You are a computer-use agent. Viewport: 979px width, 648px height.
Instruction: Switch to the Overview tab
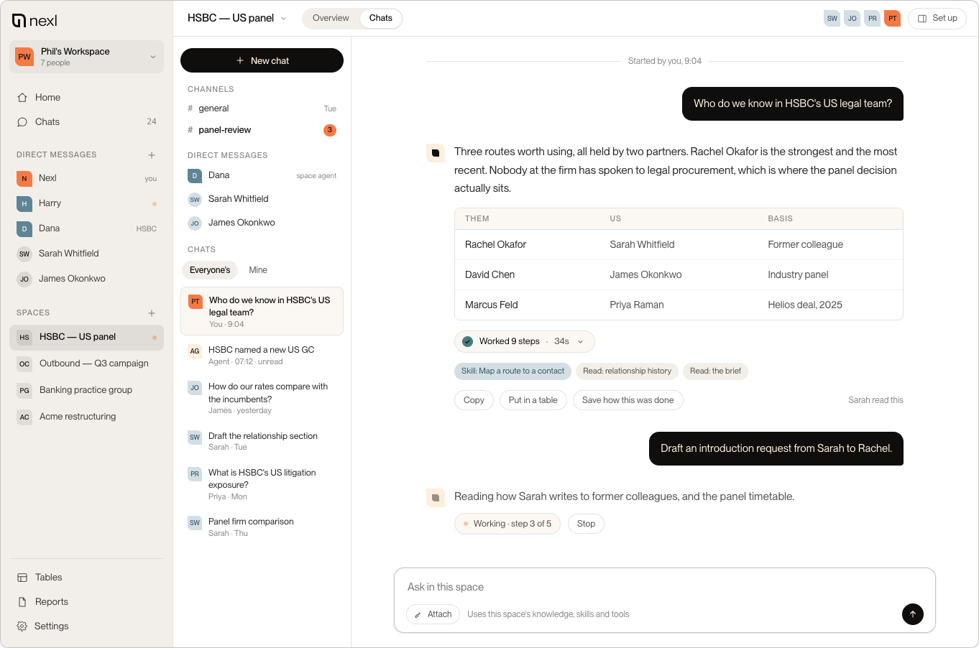331,18
